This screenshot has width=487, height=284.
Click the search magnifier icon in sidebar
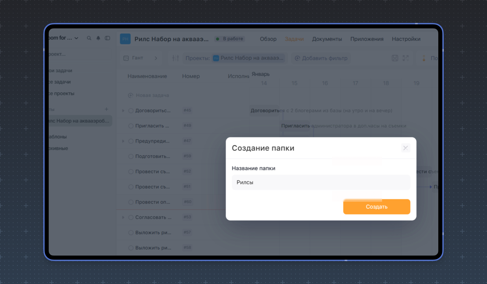(89, 38)
